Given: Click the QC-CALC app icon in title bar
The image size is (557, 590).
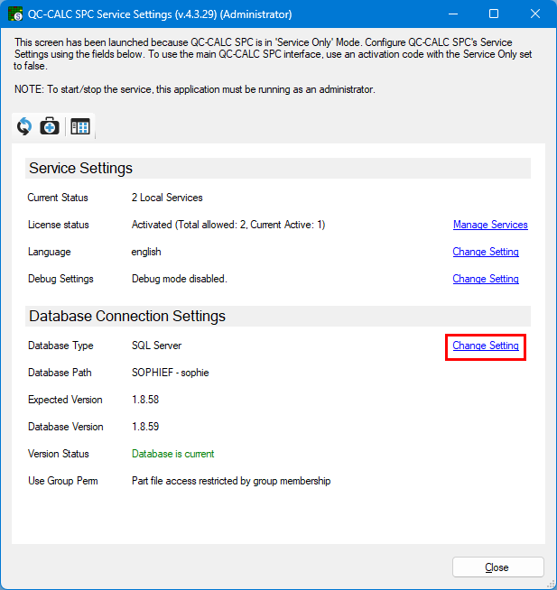Looking at the screenshot, I should tap(15, 14).
